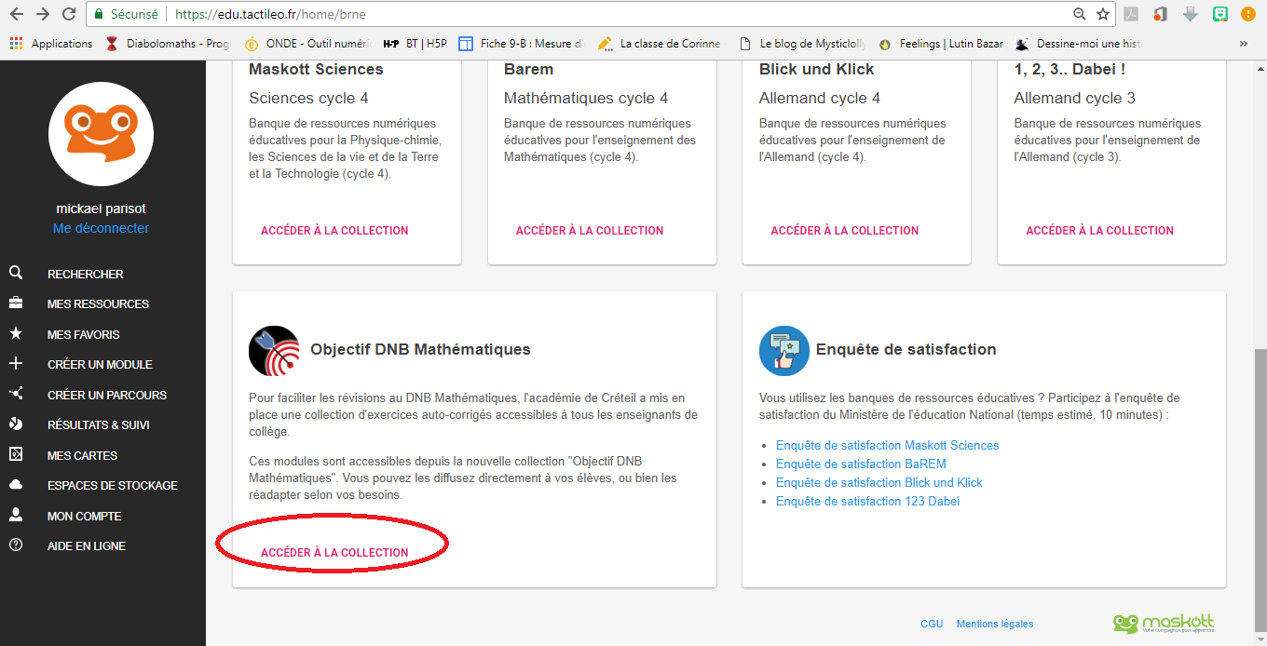Click the Rechercher magnifier icon in sidebar

point(16,274)
